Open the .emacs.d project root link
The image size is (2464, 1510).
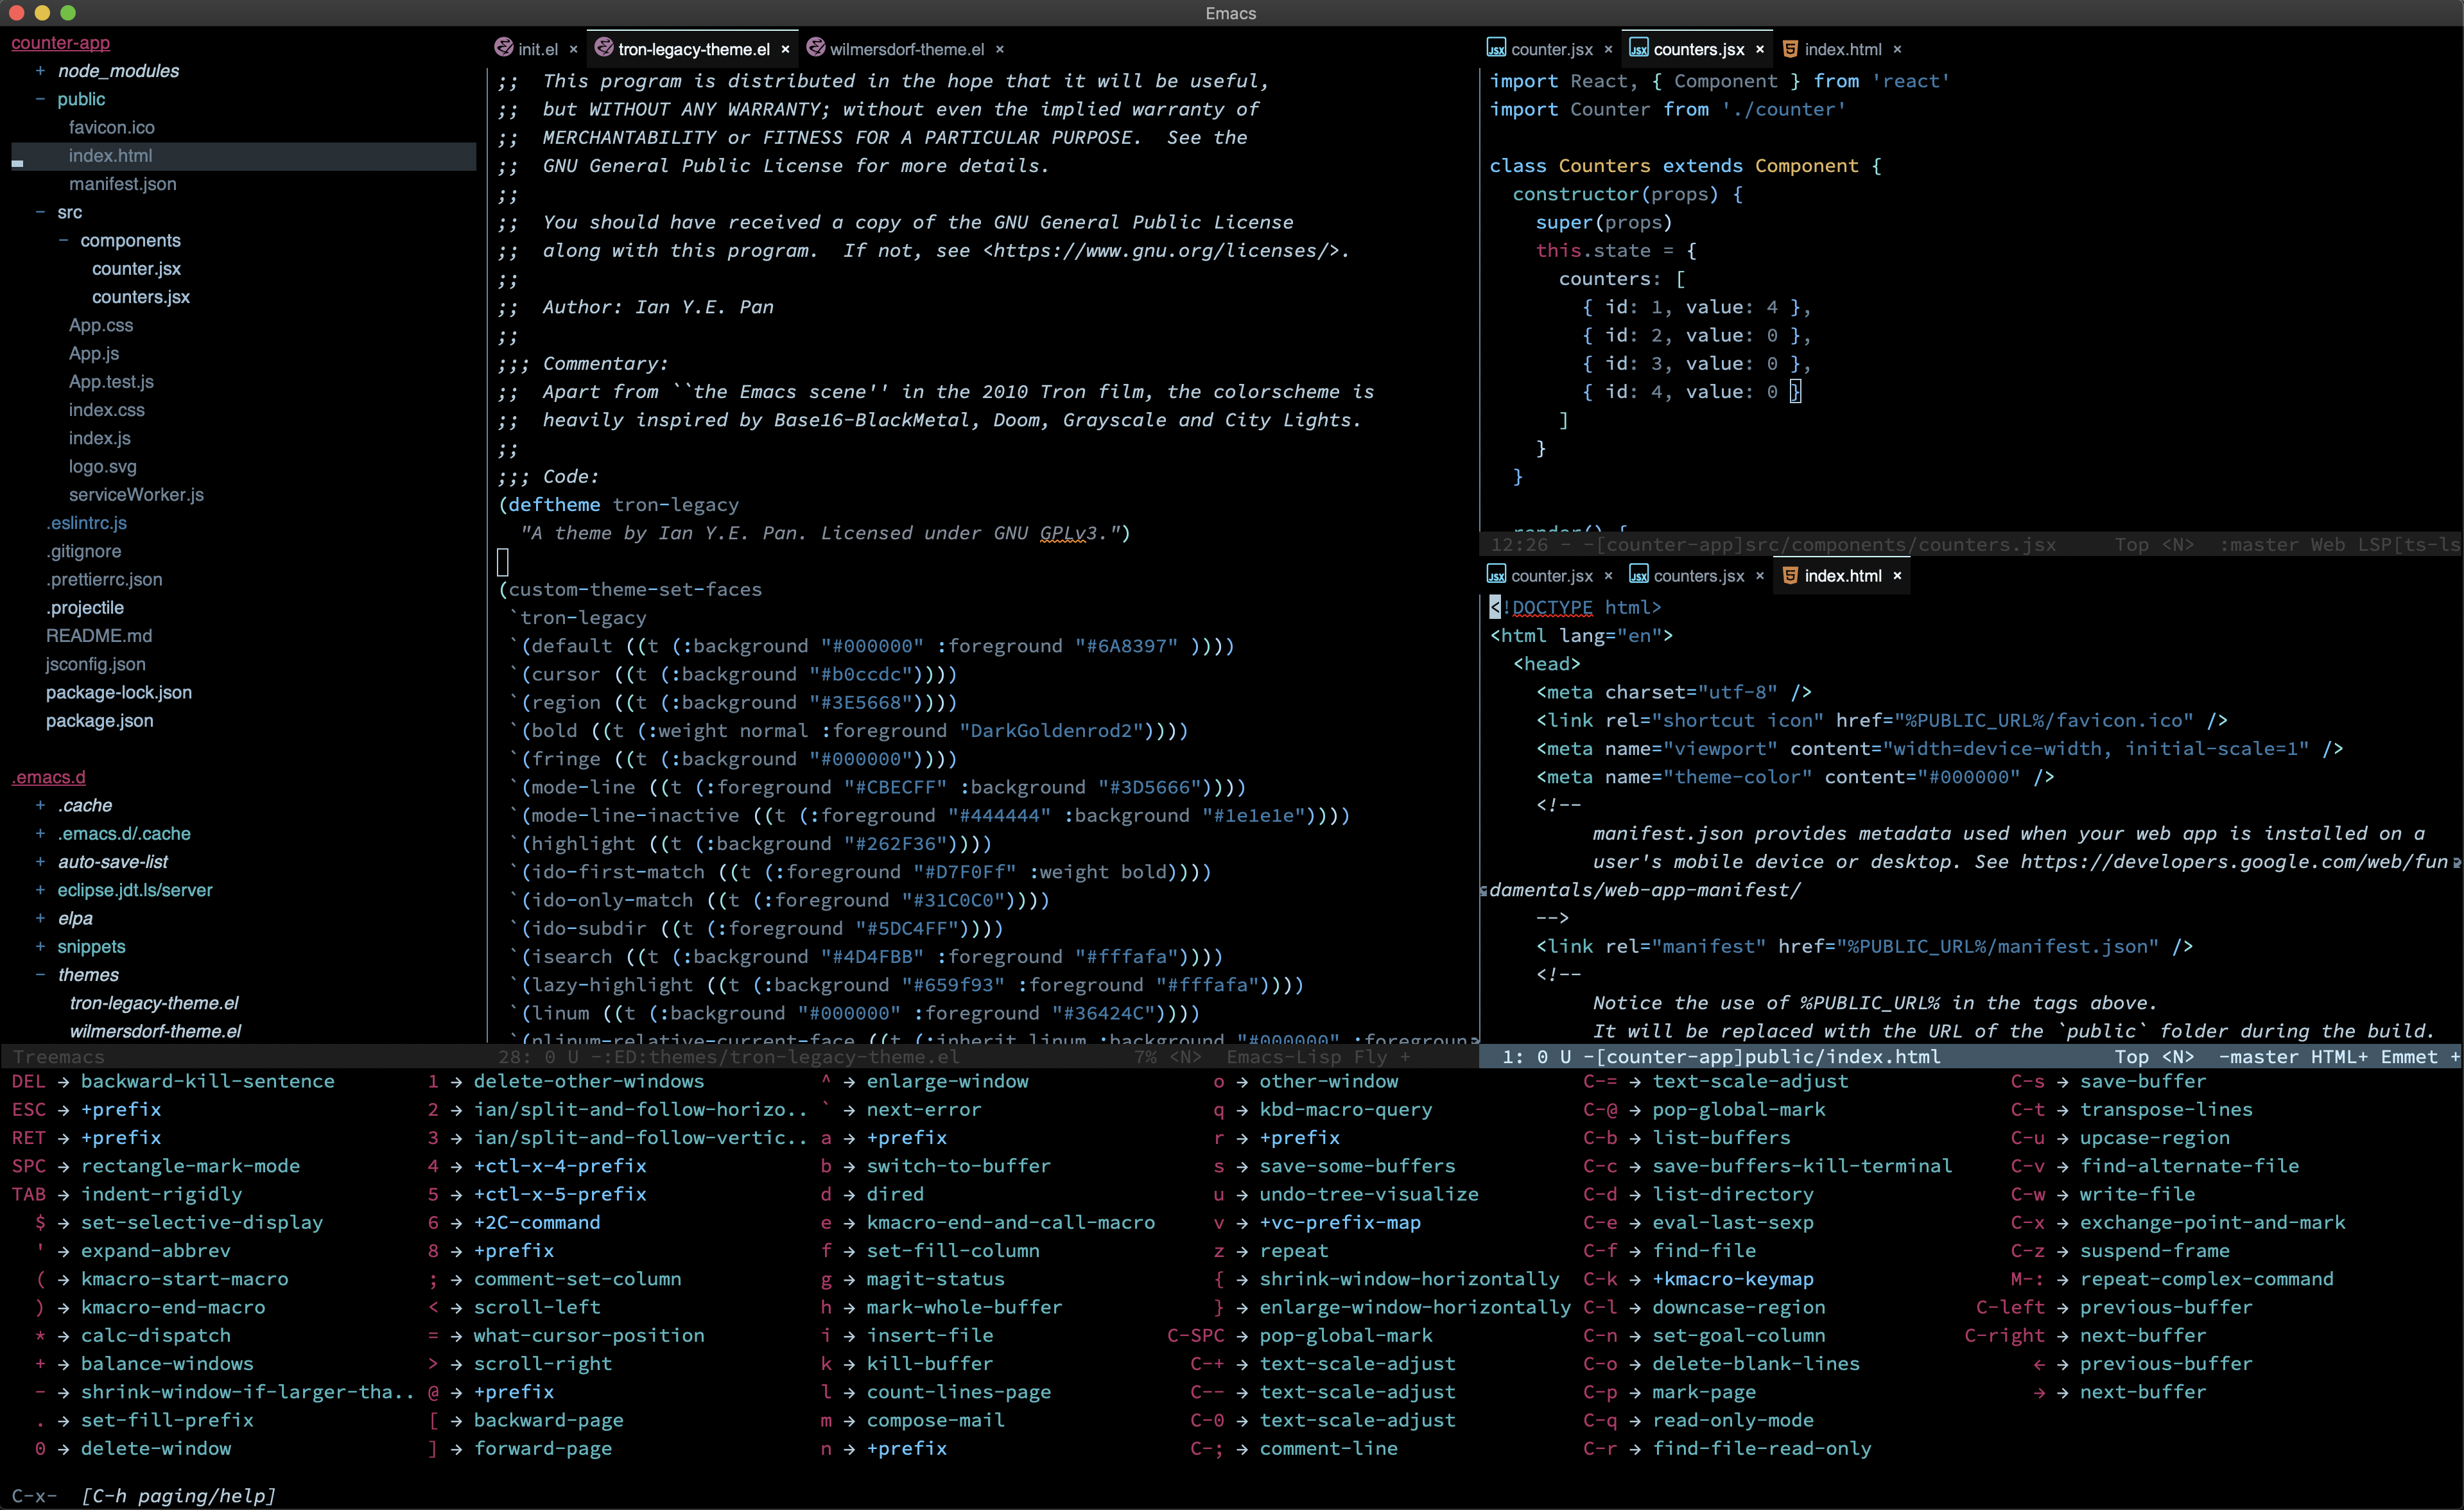tap(49, 777)
